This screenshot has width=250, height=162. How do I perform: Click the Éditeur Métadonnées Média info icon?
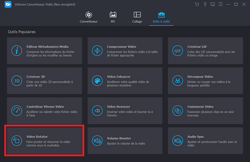click(17, 50)
